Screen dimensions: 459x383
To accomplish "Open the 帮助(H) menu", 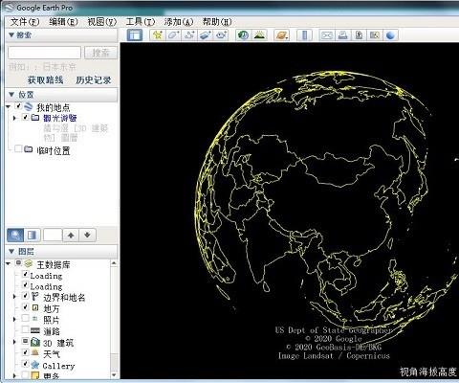I will pyautogui.click(x=217, y=22).
